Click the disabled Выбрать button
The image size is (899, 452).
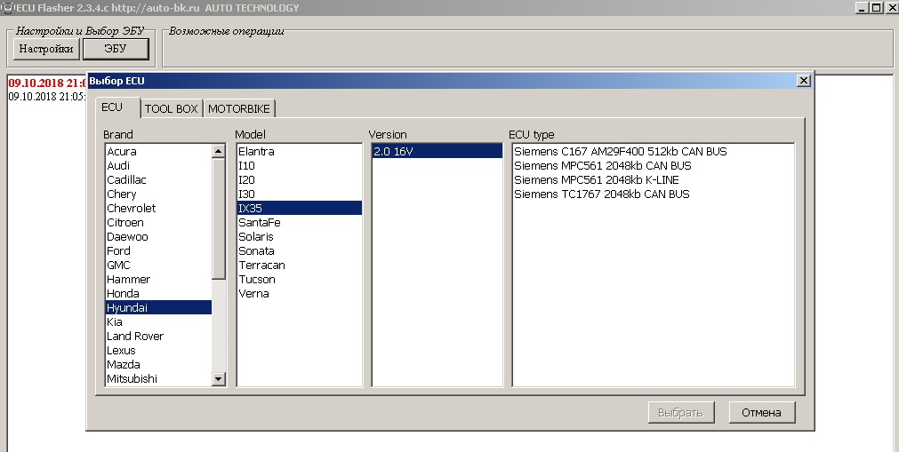point(681,412)
